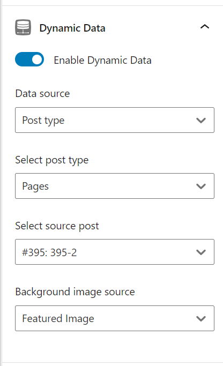Click the Featured Image selected value text

click(x=58, y=319)
